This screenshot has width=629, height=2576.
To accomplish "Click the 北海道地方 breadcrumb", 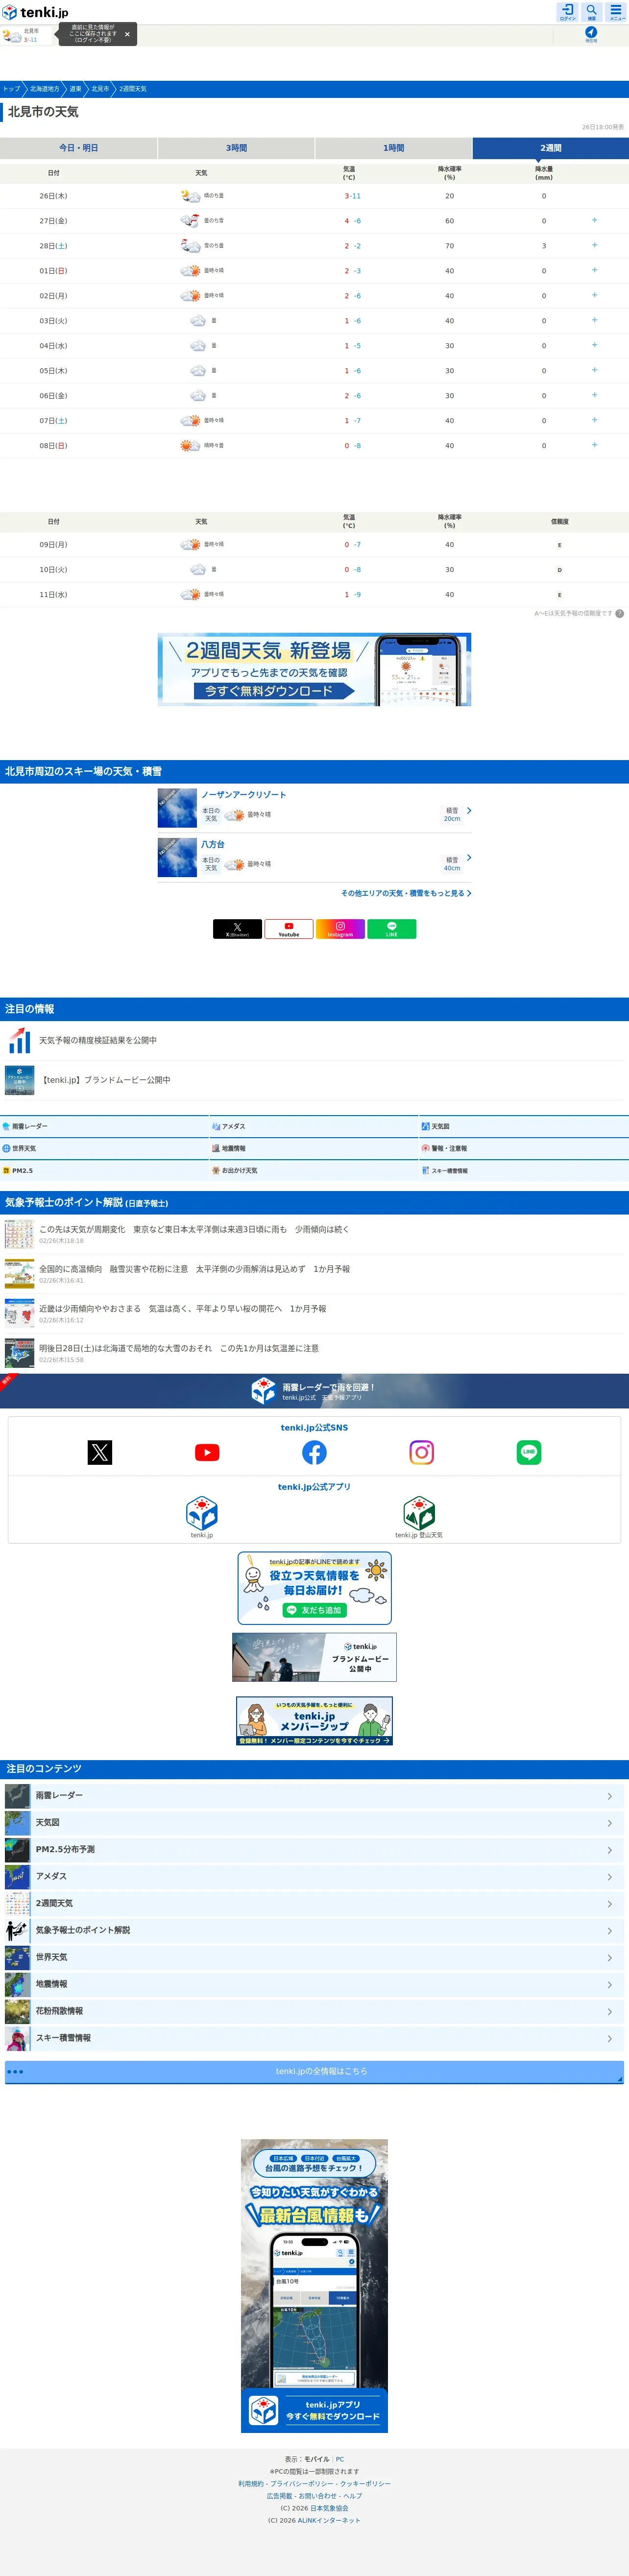I will 44,89.
